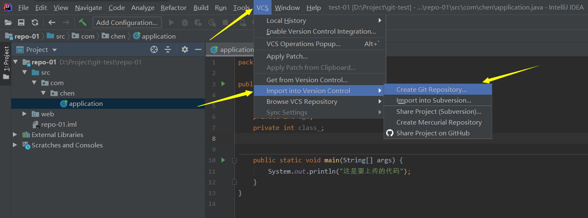
Task: Click chen in the breadcrumb bar
Action: 118,36
